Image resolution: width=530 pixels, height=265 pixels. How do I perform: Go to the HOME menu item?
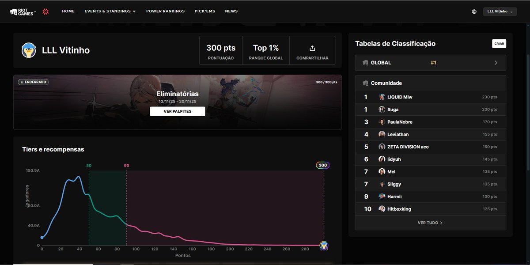(68, 11)
